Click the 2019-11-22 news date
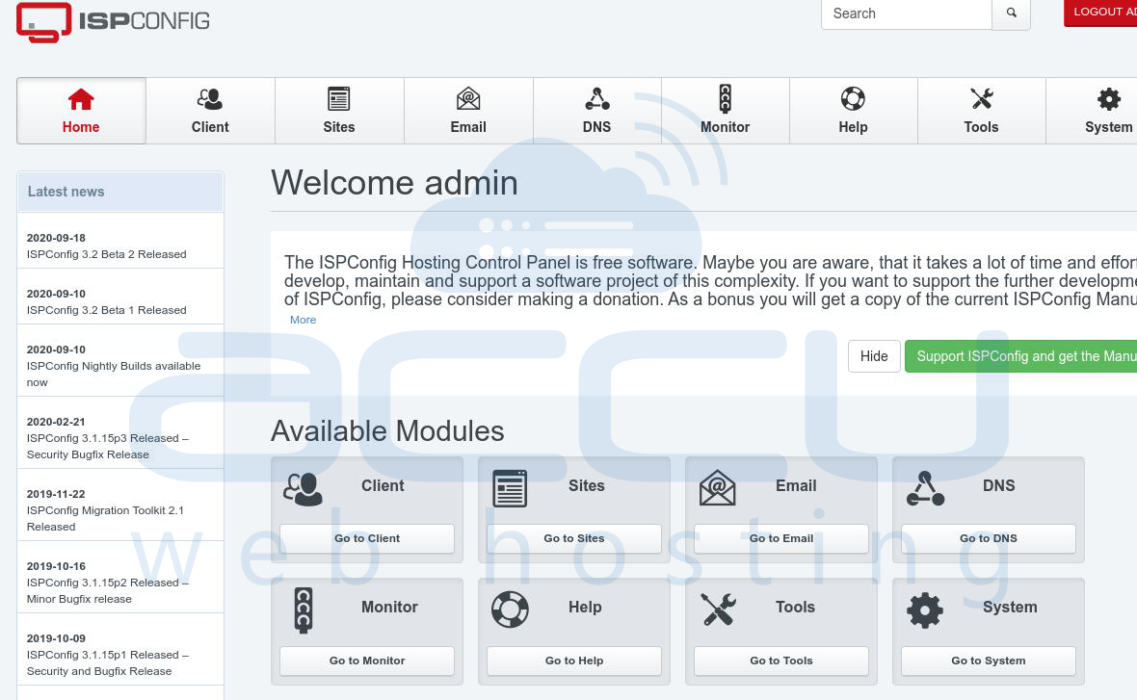The width and height of the screenshot is (1137, 700). 56,494
